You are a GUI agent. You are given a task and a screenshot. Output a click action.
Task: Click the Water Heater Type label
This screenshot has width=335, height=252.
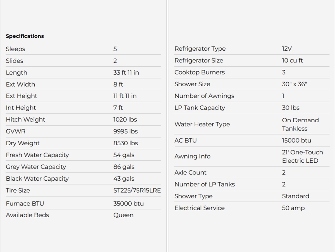pyautogui.click(x=202, y=124)
